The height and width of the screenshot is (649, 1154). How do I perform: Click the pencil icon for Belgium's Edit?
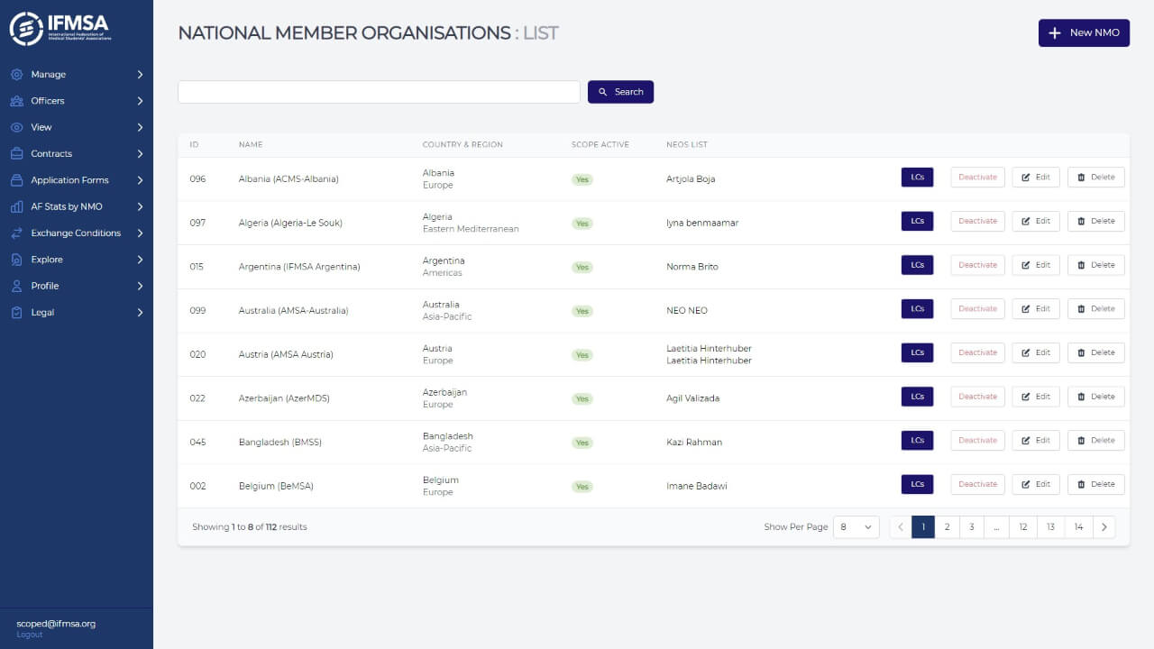(1026, 484)
